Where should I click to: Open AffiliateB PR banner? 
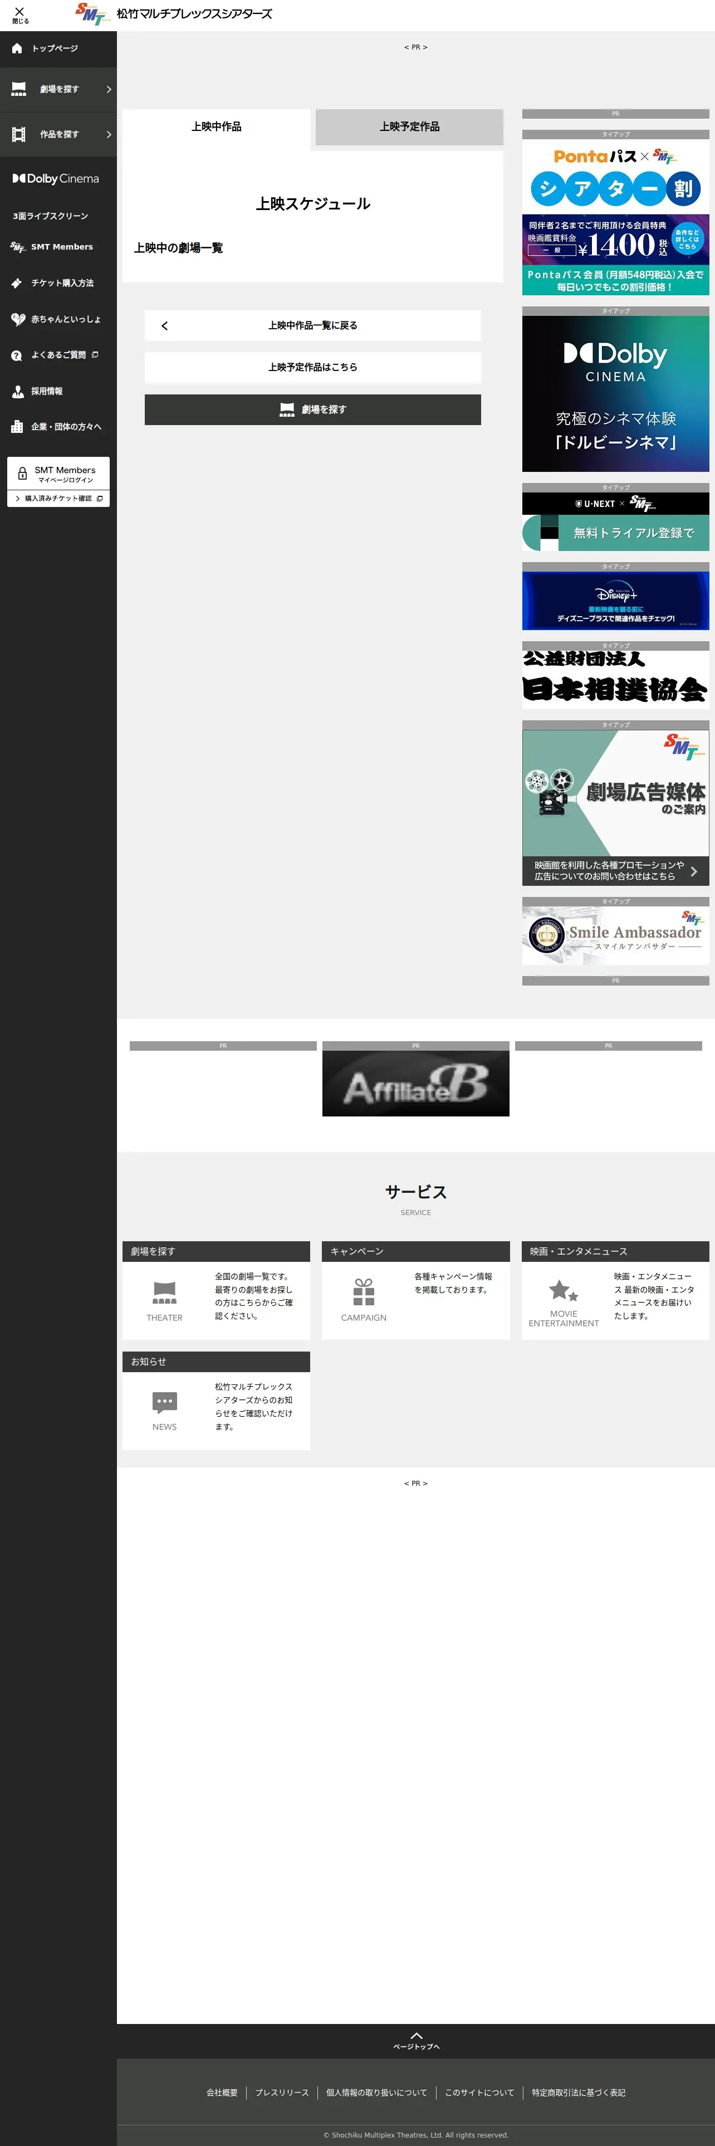416,1083
